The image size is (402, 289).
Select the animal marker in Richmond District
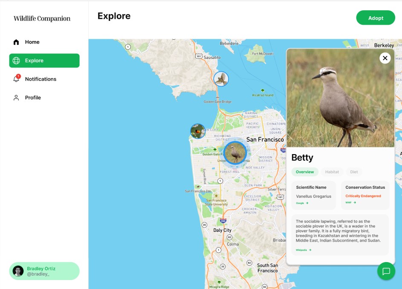click(x=198, y=131)
